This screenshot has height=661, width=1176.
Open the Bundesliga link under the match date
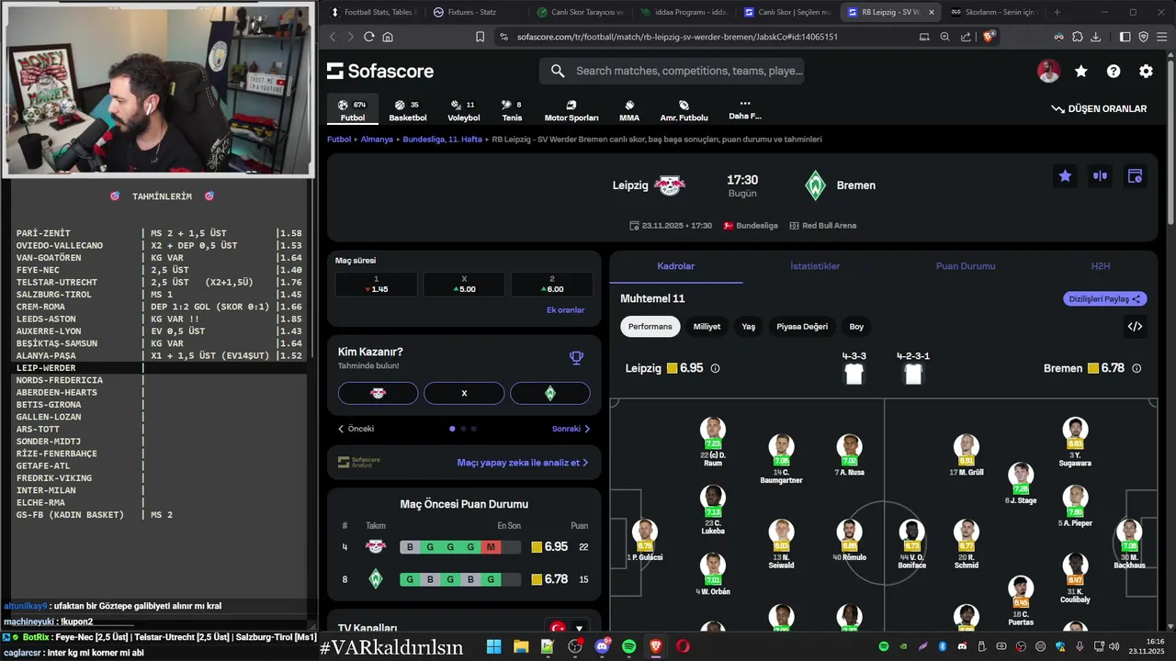751,225
